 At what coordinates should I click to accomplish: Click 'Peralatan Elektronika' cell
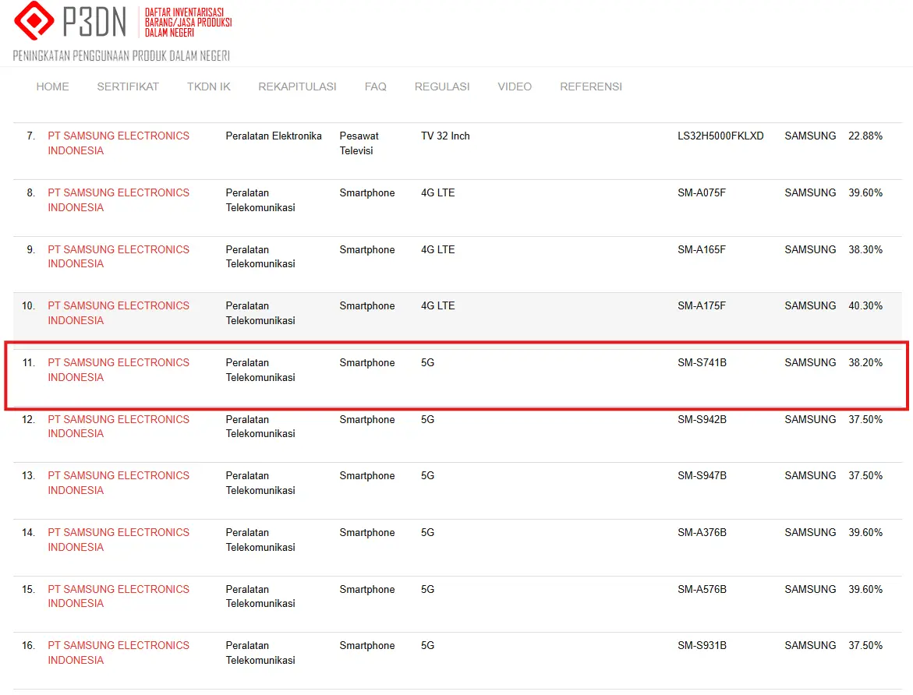click(274, 136)
